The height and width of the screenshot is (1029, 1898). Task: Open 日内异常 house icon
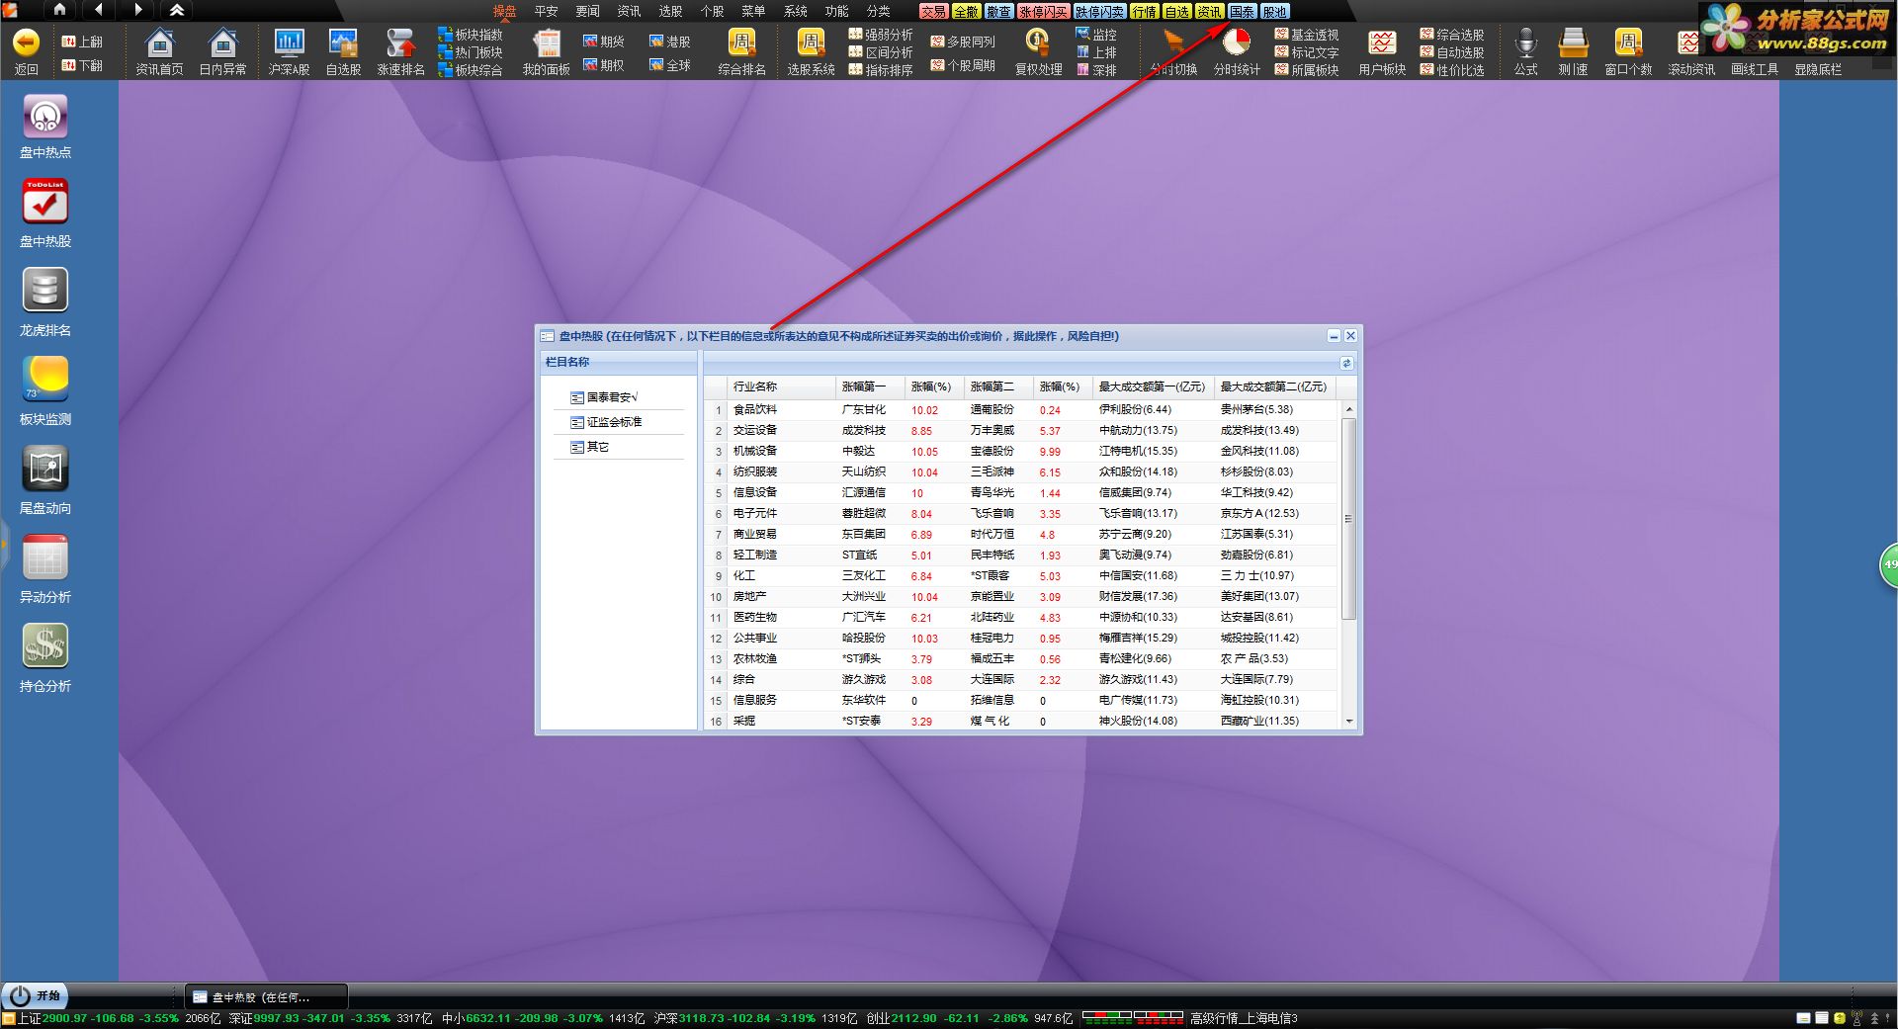point(222,43)
